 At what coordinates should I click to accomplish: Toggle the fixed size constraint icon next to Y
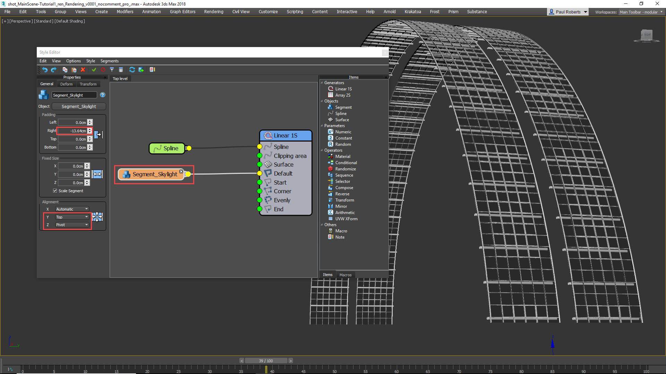click(97, 174)
